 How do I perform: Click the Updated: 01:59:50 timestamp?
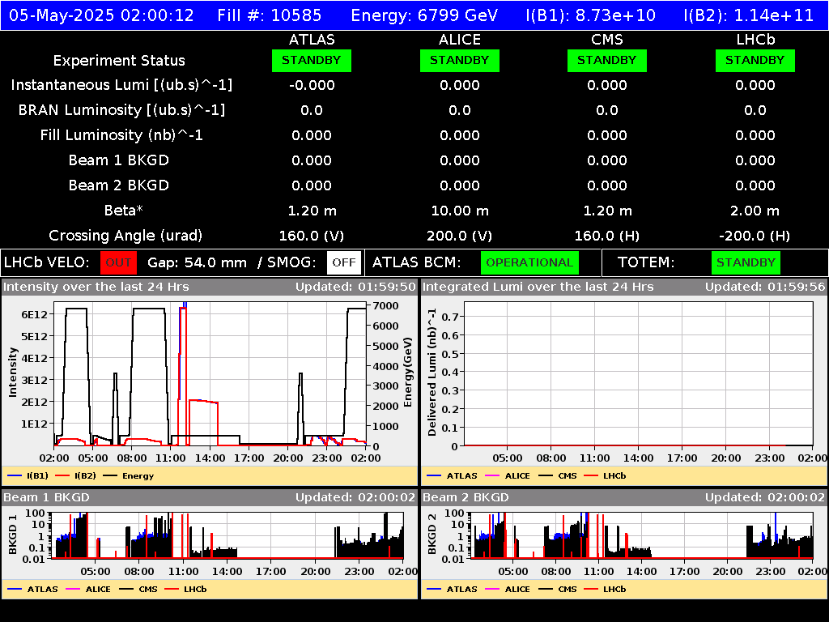point(356,287)
